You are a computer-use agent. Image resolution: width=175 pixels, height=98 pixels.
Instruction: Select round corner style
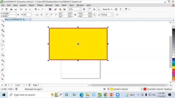(x=47, y=15)
